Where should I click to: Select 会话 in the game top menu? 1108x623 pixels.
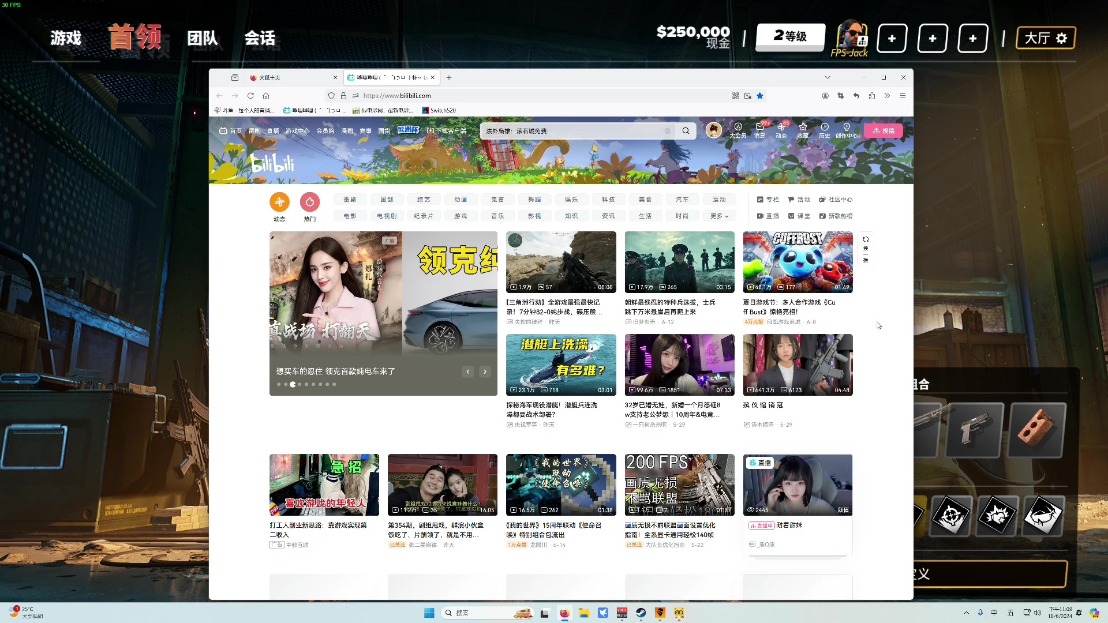coord(260,38)
